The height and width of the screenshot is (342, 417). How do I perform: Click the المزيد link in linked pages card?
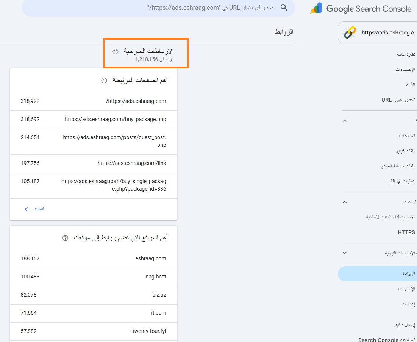39,209
